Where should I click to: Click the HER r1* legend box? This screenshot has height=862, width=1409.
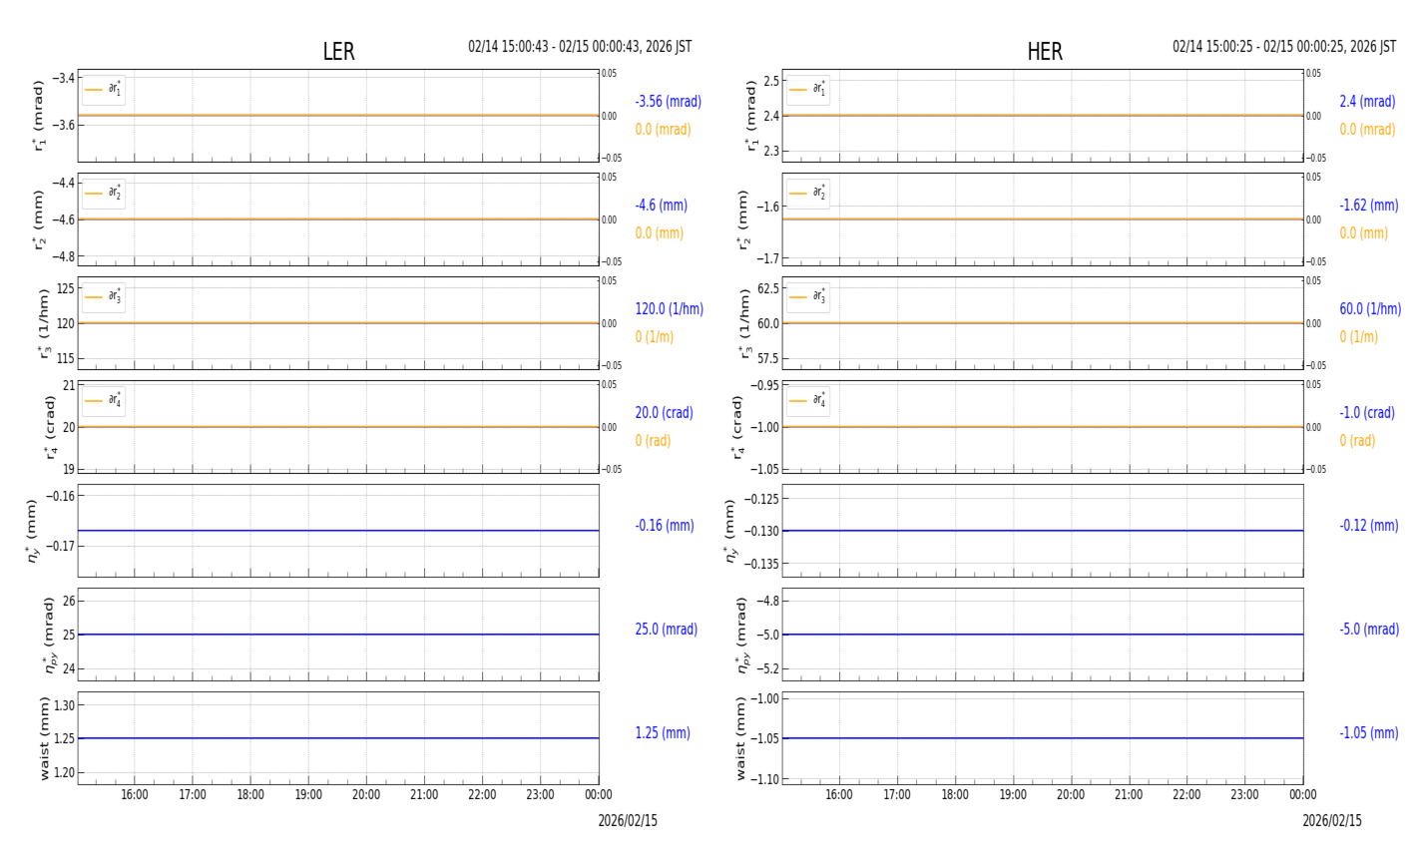(807, 90)
